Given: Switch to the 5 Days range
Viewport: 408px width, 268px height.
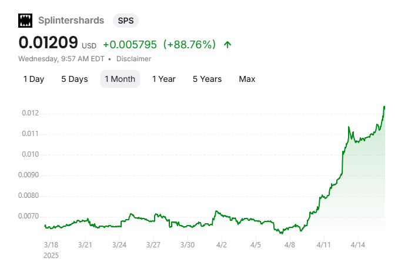Looking at the screenshot, I should (75, 79).
